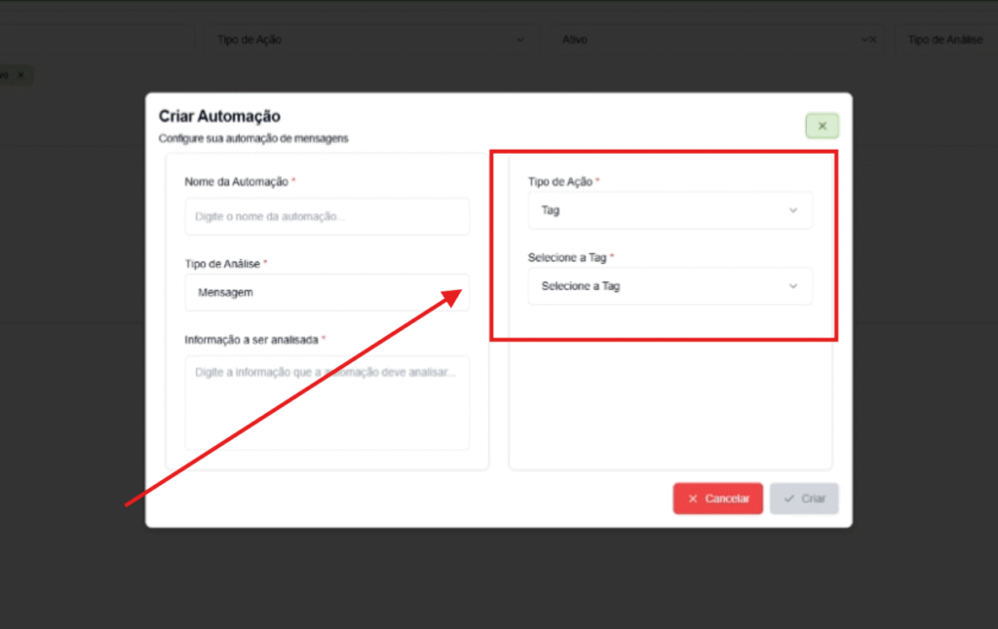
Task: Focus the Nome da Automação text field
Action: tap(326, 216)
